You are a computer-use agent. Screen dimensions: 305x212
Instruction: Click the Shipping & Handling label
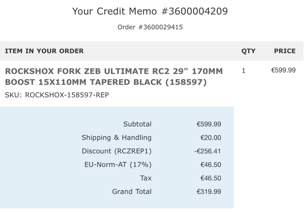[x=116, y=138]
